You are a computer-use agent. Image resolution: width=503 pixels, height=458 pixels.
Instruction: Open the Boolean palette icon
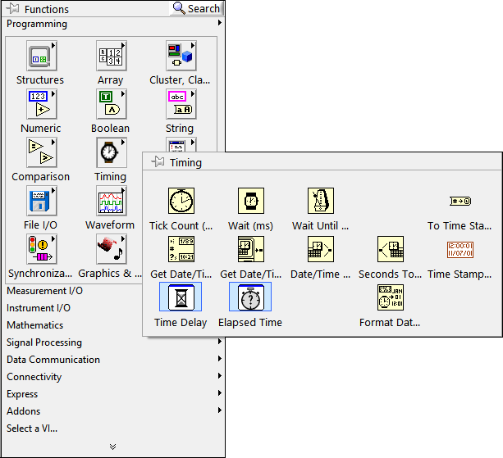click(x=112, y=104)
